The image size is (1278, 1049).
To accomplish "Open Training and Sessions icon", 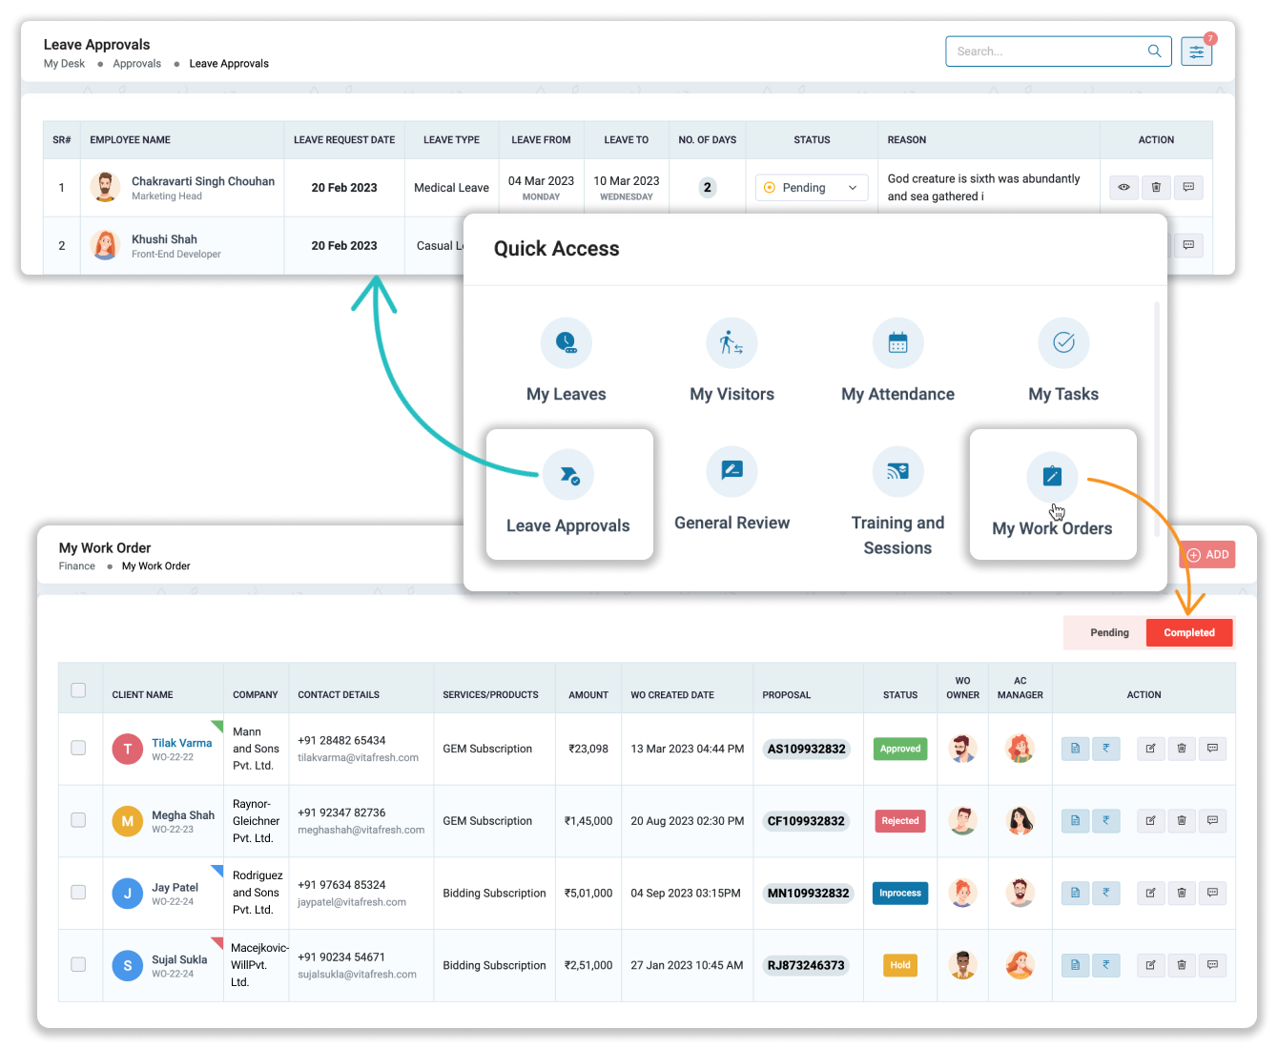I will tap(897, 471).
